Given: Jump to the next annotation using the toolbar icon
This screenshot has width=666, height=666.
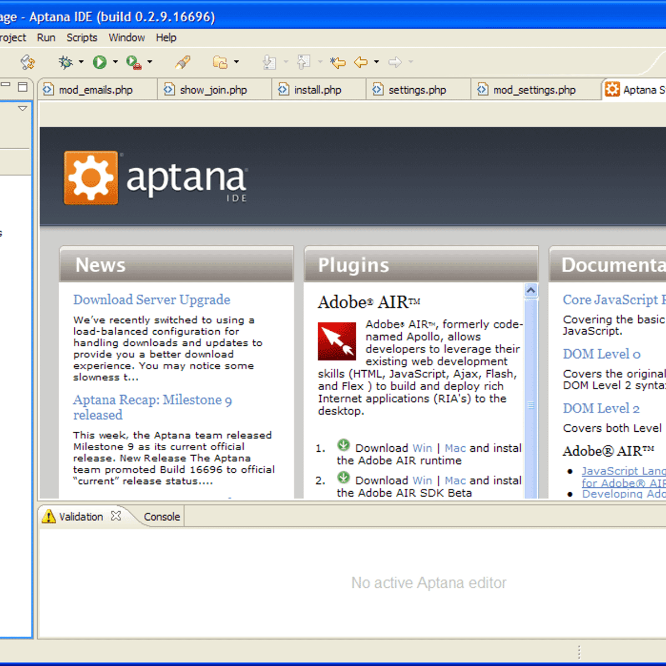Looking at the screenshot, I should click(270, 62).
